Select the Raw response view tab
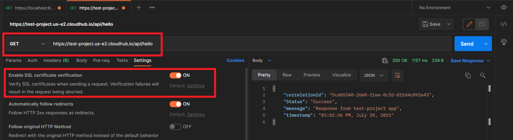513x140 pixels. pos(287,75)
